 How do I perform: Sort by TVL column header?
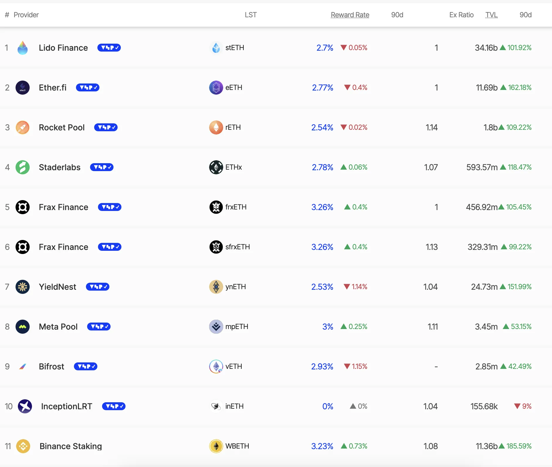(492, 15)
